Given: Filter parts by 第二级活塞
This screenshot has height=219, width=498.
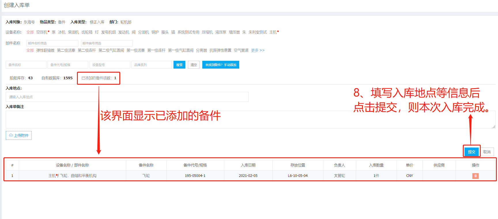Looking at the screenshot, I should pos(66,50).
